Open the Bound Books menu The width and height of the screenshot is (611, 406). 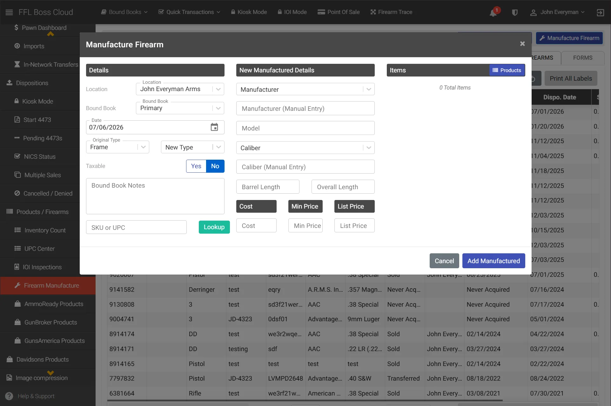pyautogui.click(x=124, y=12)
